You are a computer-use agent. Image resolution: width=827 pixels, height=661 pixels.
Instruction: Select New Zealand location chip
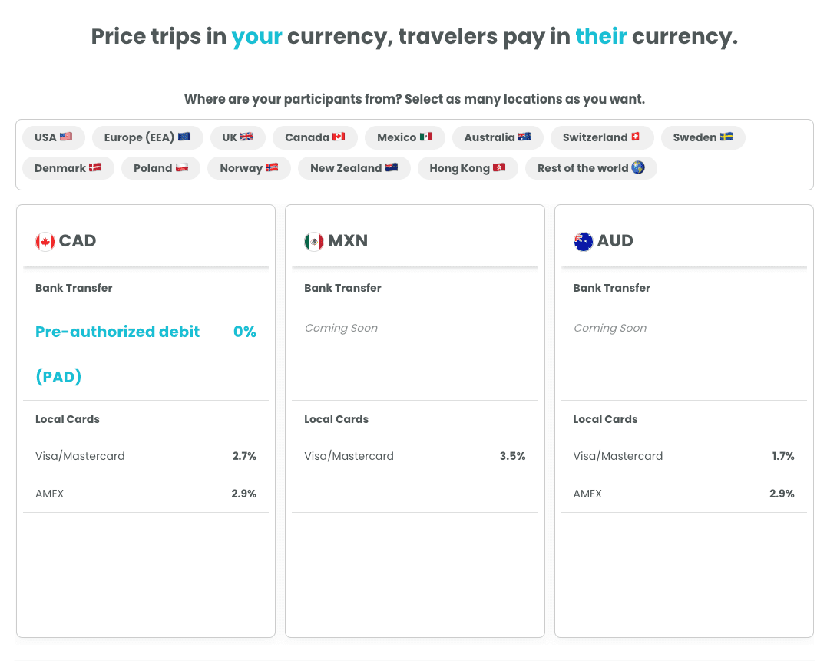(354, 168)
